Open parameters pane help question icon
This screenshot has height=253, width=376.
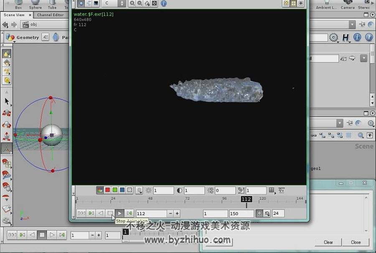[369, 37]
